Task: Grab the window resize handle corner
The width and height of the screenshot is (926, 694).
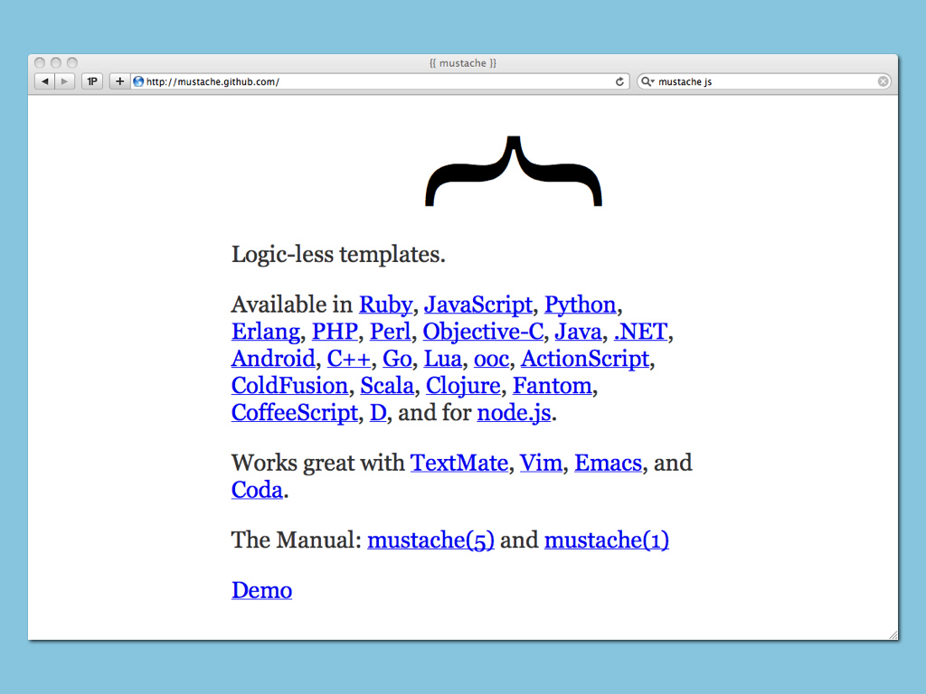Action: (893, 634)
